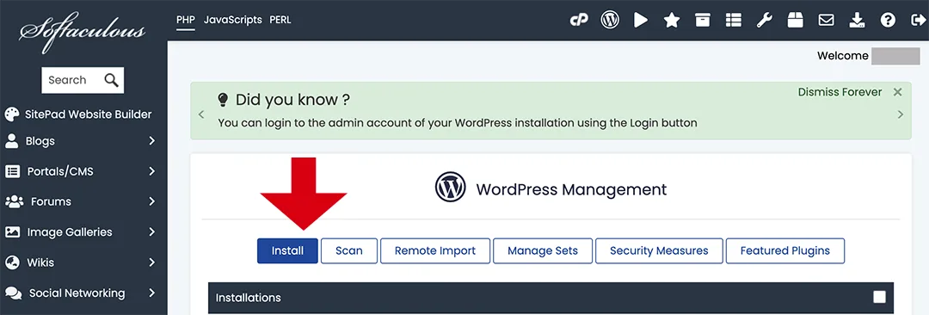Expand the Forums category chevron
929x315 pixels.
tap(151, 201)
